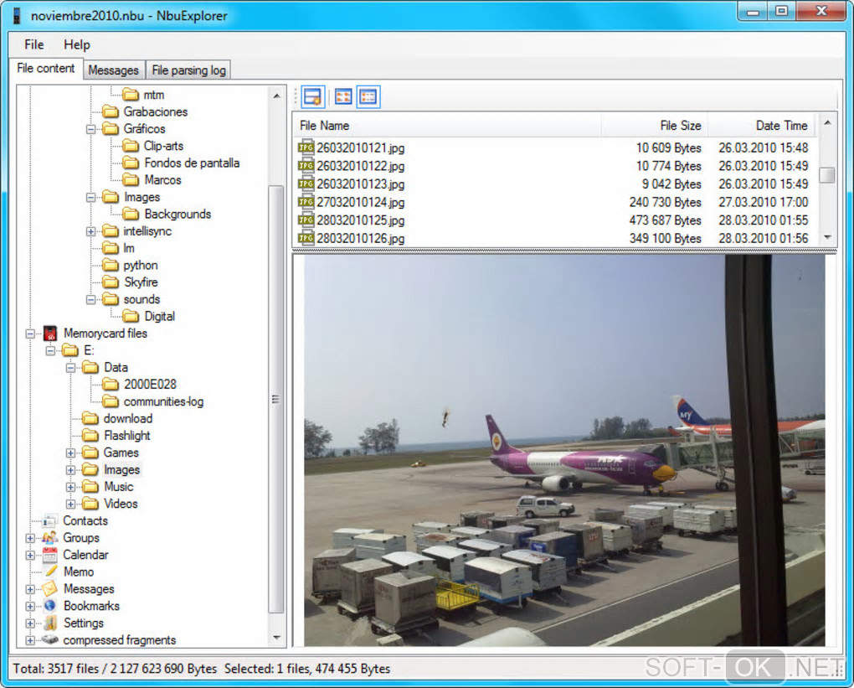Open the File menu
Image resolution: width=854 pixels, height=688 pixels.
pos(33,44)
